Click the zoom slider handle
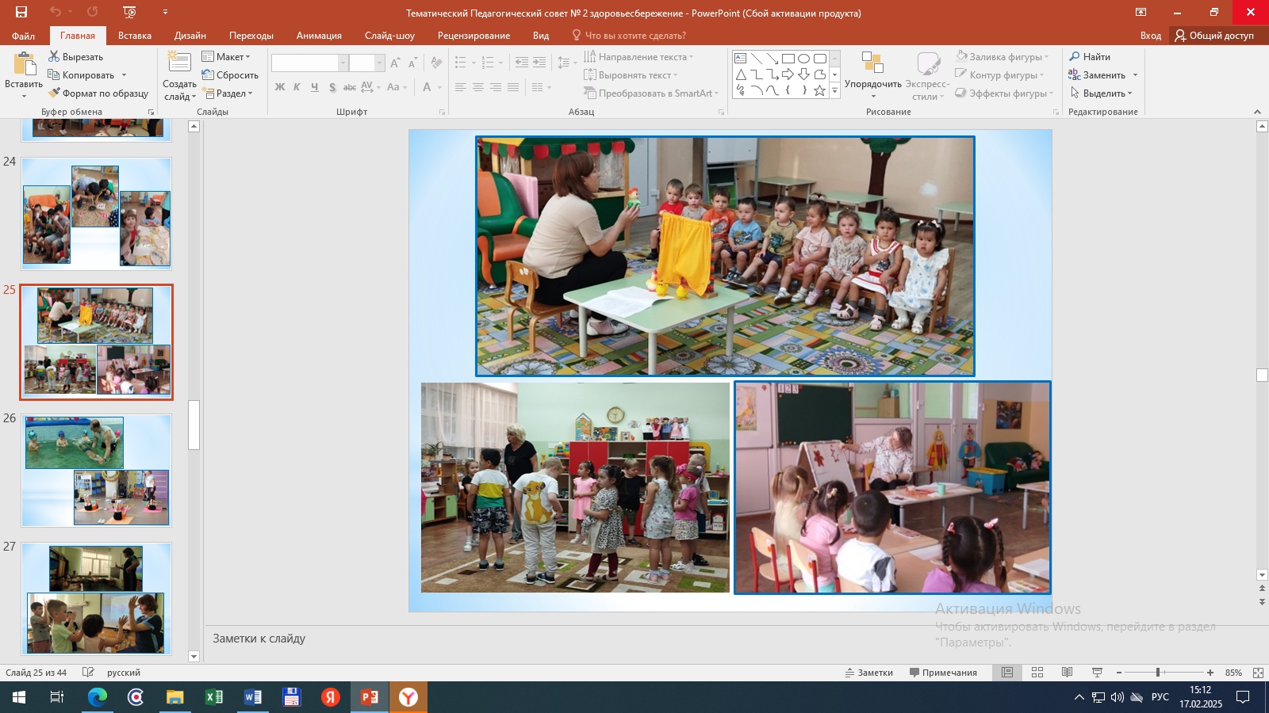Viewport: 1269px width, 713px height. (1158, 673)
